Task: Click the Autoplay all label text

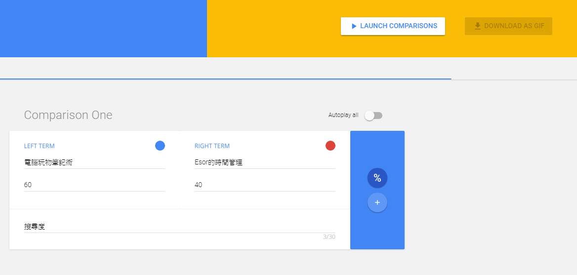Action: (343, 115)
